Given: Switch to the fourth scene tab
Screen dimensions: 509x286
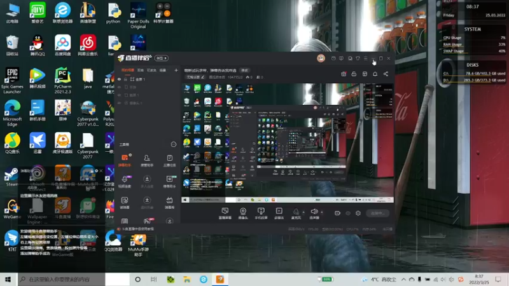Looking at the screenshot, I should (163, 70).
